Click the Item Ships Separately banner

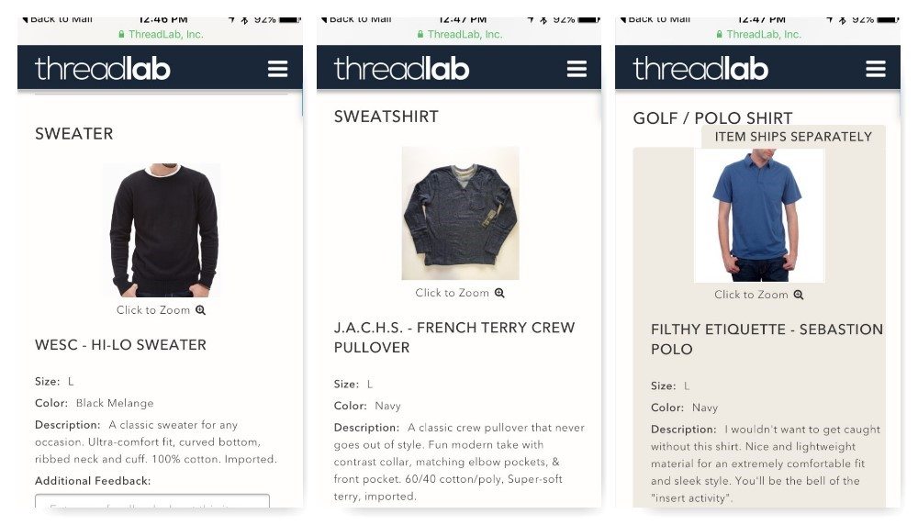(793, 137)
